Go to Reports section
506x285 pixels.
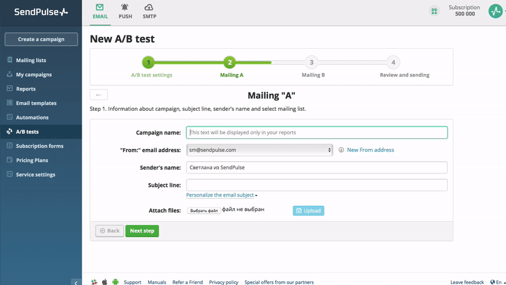(26, 89)
